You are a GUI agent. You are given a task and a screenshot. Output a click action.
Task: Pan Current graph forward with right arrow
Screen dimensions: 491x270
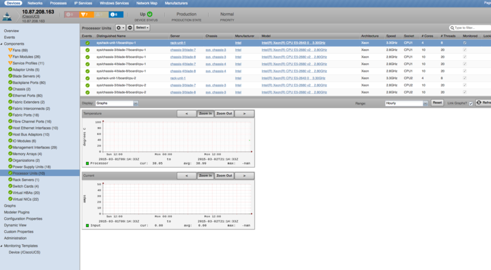(244, 175)
